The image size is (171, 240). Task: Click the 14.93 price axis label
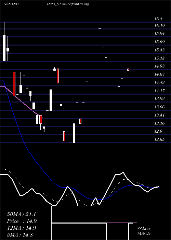[x=159, y=66]
